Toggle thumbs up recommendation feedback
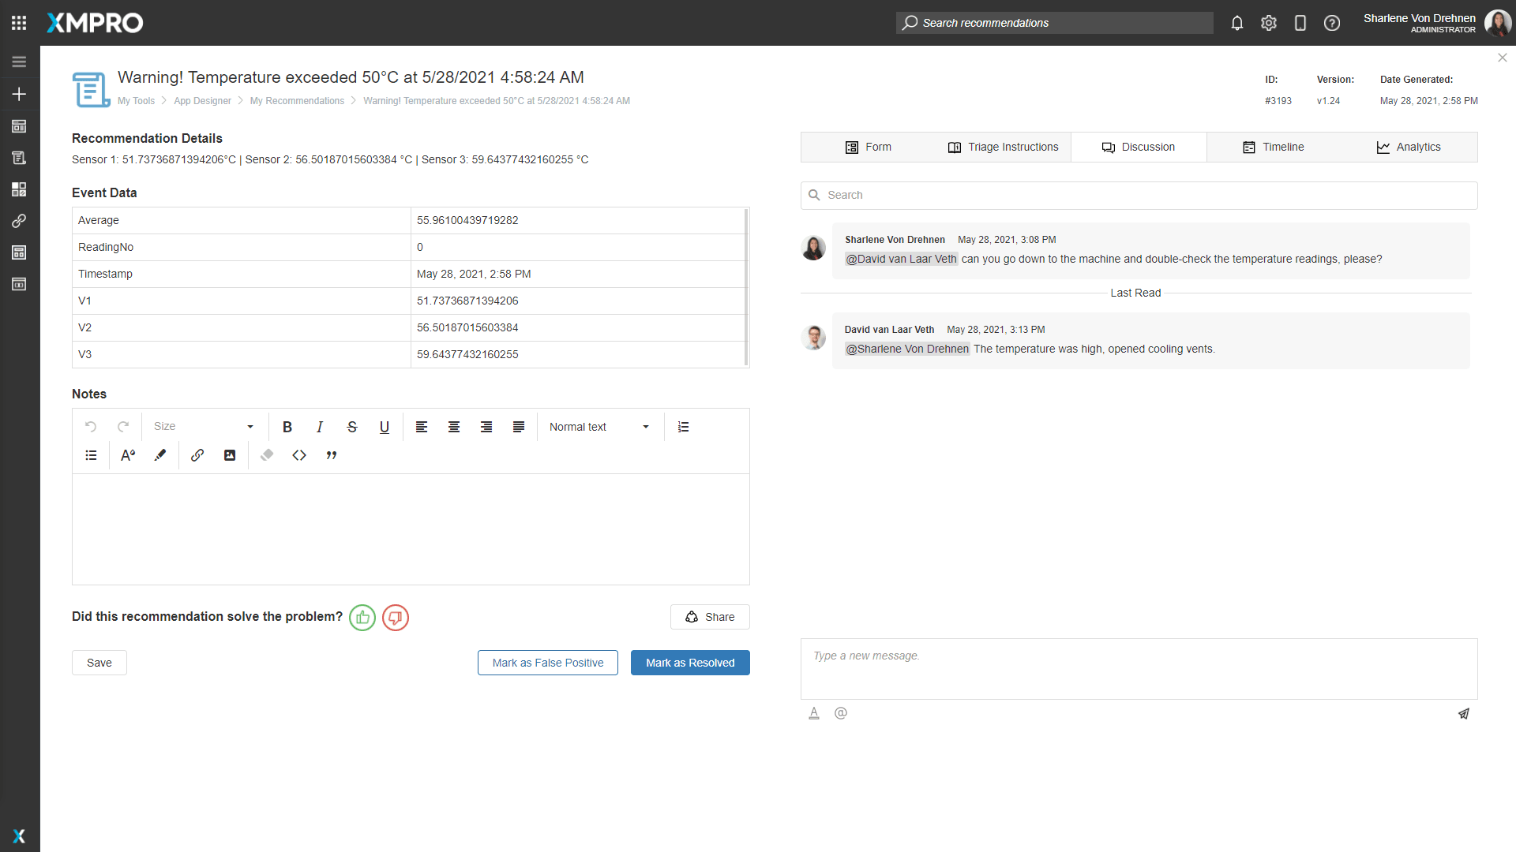This screenshot has width=1516, height=852. click(362, 617)
